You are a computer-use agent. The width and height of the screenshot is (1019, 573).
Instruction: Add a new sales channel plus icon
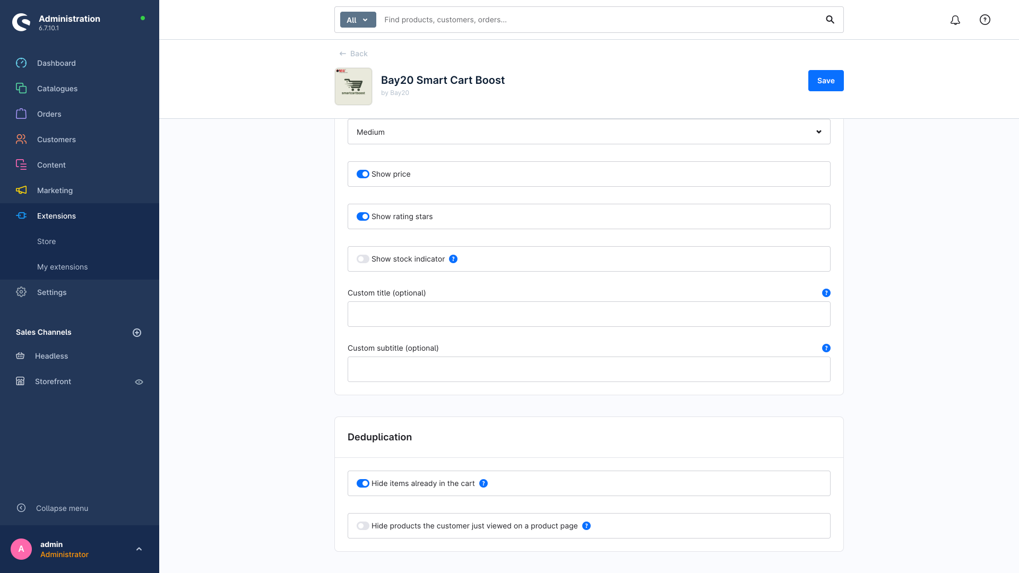click(x=137, y=333)
